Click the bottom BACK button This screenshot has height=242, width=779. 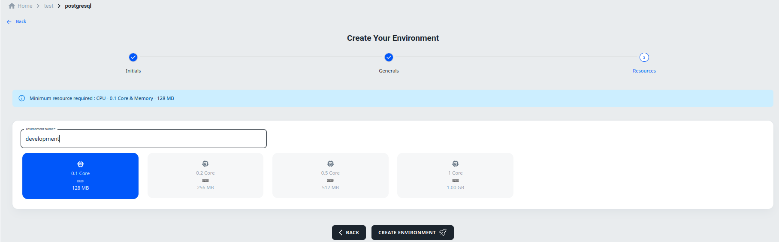click(349, 233)
